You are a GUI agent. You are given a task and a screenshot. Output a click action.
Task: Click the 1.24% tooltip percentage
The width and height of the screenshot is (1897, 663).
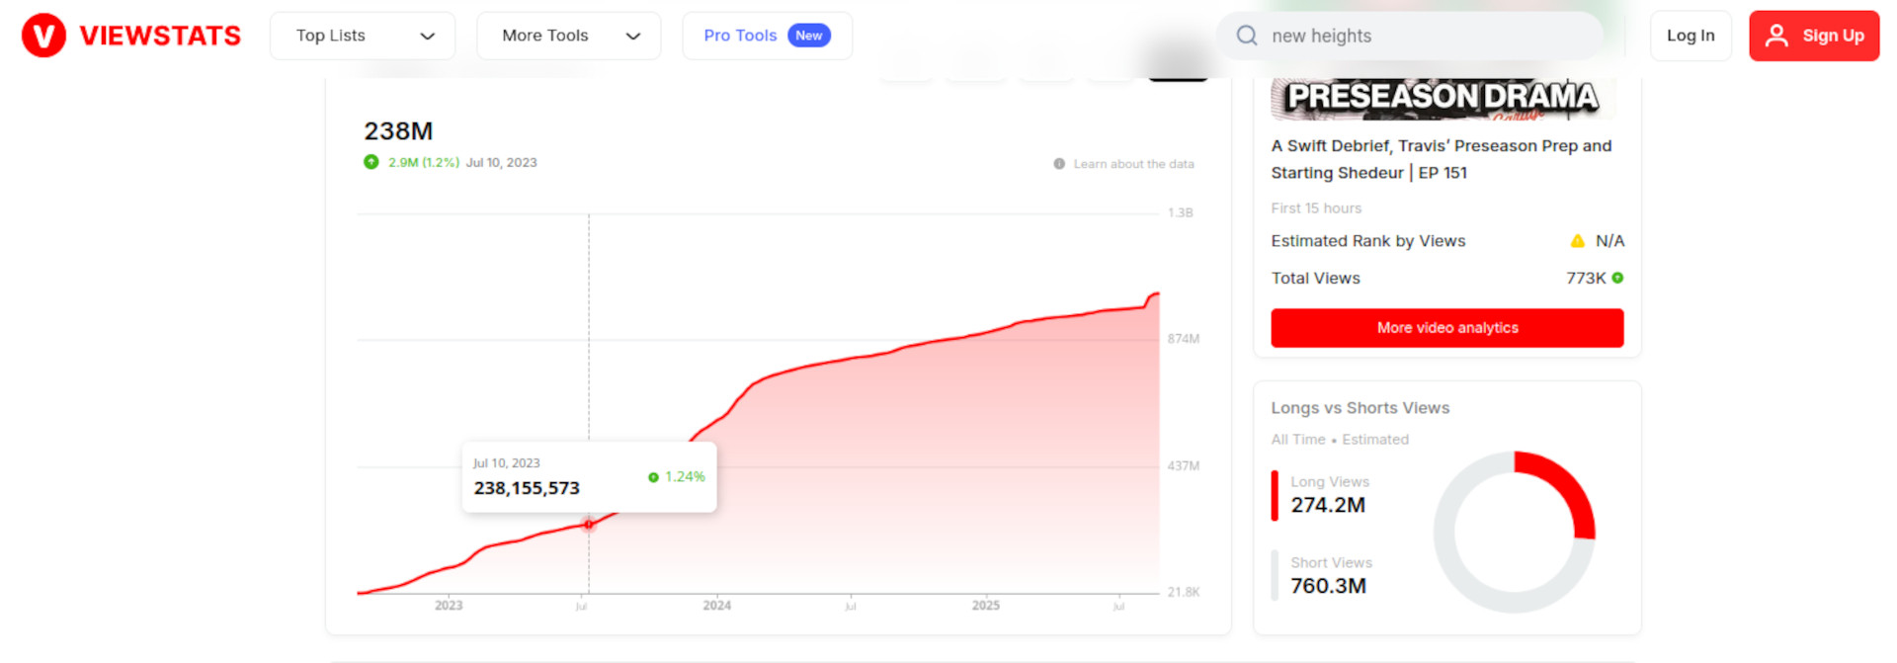coord(685,477)
